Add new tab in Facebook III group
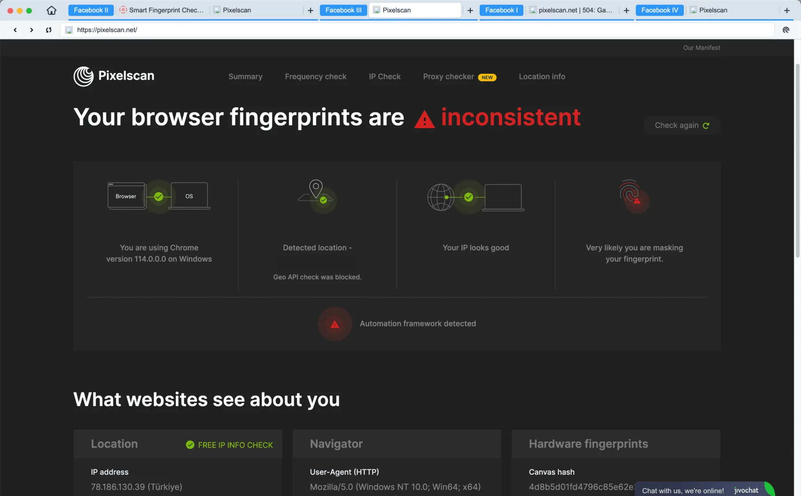Screen dimensions: 801x496 tap(470, 10)
